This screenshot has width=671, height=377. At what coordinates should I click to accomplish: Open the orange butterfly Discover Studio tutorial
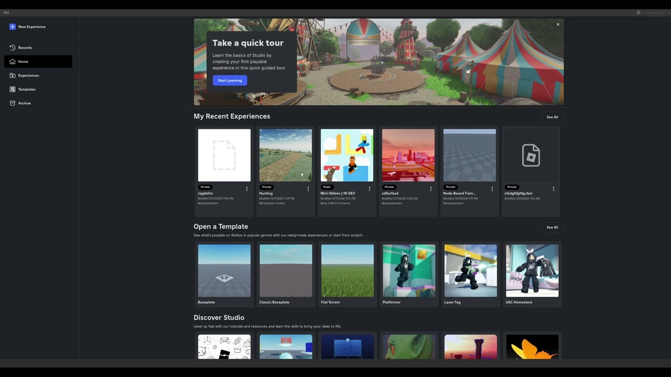click(x=532, y=347)
